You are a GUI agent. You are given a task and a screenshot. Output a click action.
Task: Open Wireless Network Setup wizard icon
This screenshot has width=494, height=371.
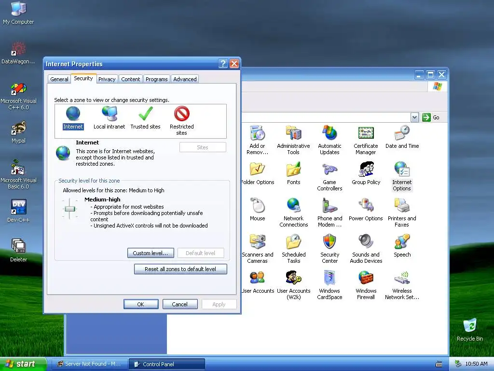coord(402,285)
